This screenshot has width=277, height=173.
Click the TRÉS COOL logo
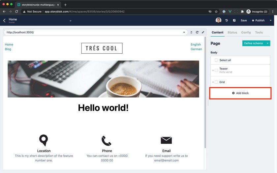(102, 48)
